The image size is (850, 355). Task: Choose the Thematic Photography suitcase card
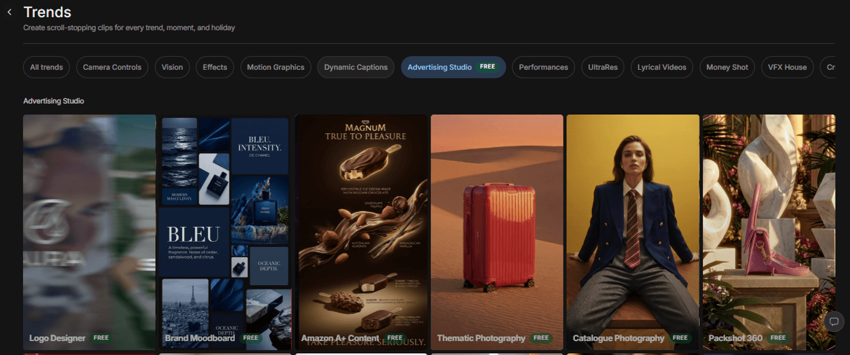[497, 231]
